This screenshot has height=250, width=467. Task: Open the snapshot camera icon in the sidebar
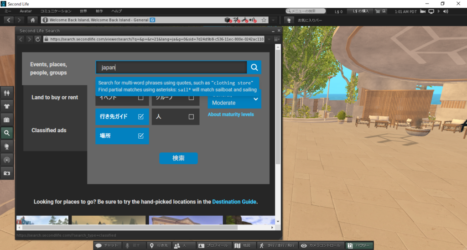pos(6,173)
